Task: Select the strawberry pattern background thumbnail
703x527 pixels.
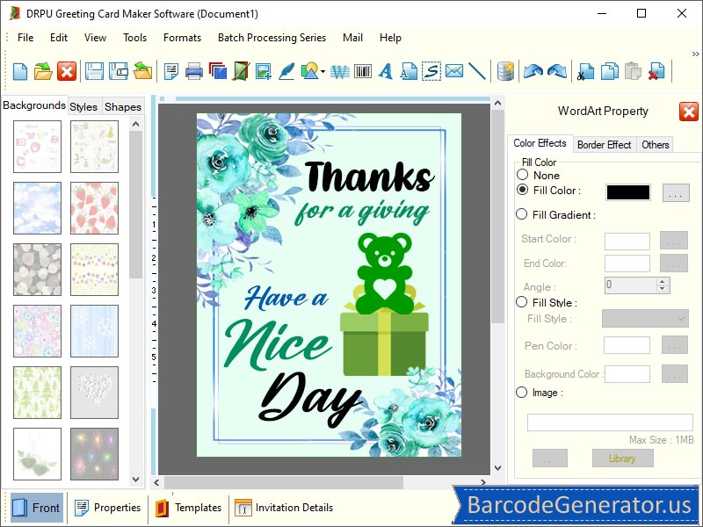Action: coord(94,208)
